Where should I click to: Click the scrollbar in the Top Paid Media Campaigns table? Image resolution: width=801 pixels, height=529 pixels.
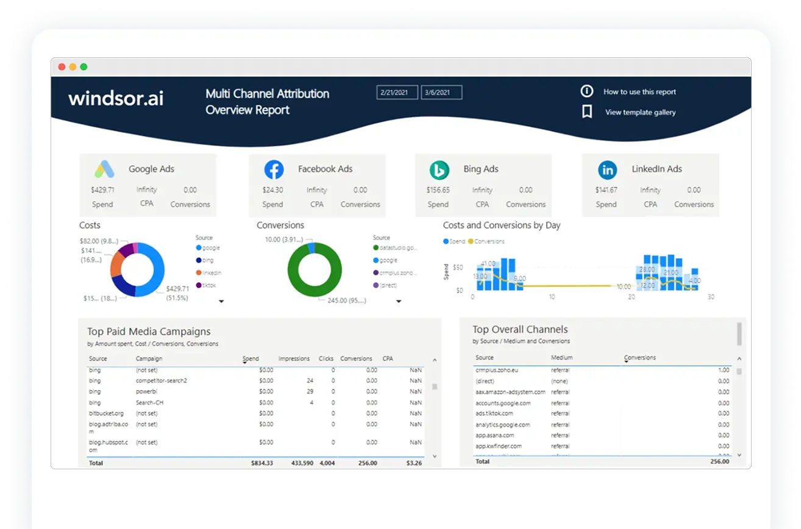tap(435, 385)
